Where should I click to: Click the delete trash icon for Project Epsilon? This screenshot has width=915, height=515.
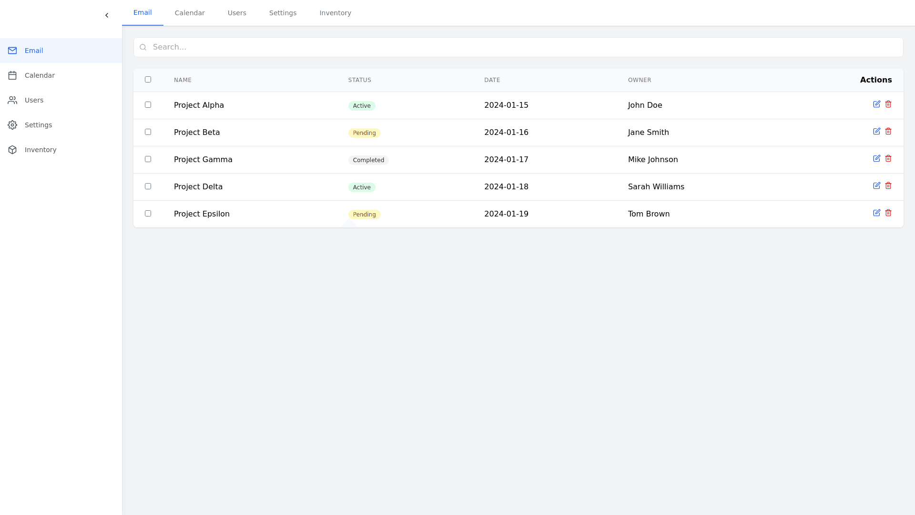tap(888, 213)
